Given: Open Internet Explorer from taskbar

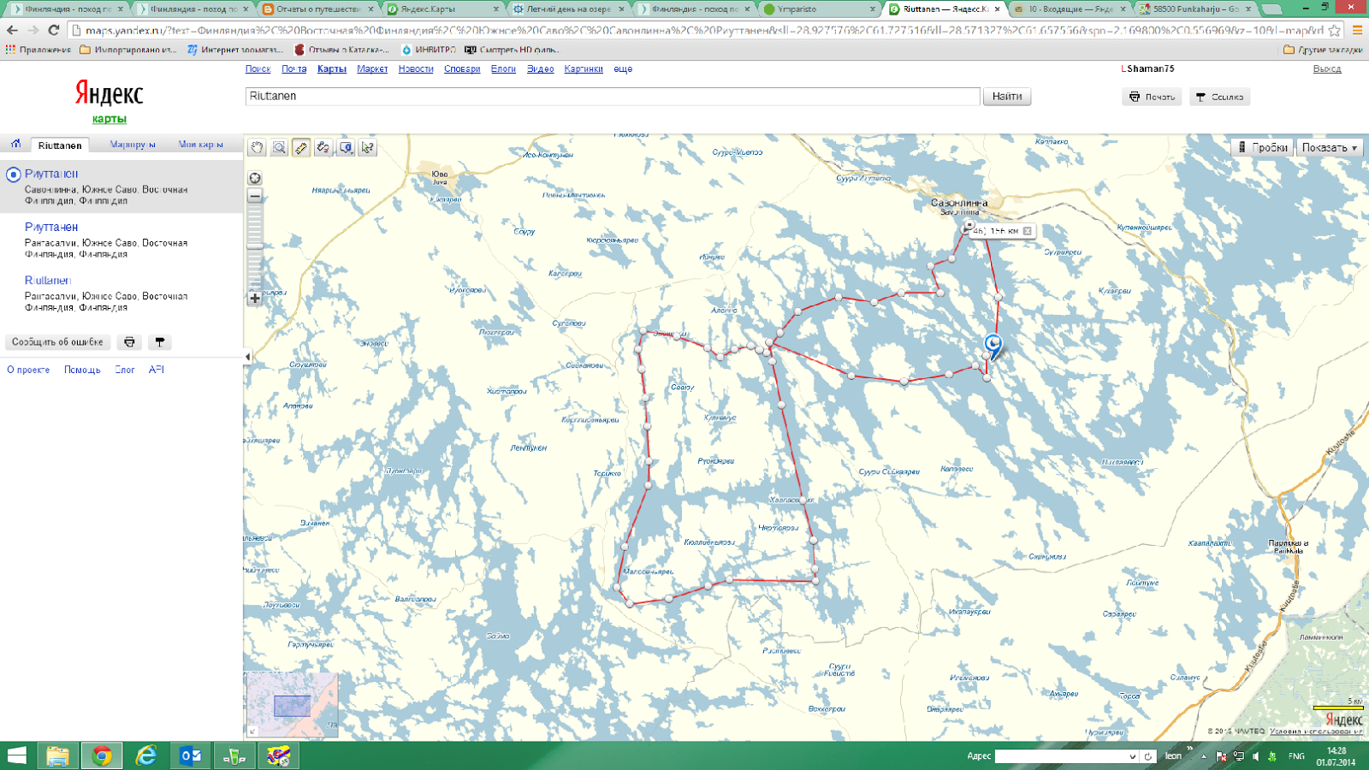Looking at the screenshot, I should pyautogui.click(x=146, y=755).
